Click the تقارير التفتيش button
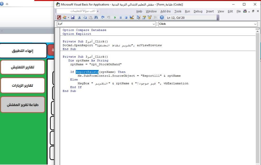Viewport: 261px width, 165px height. (23, 67)
